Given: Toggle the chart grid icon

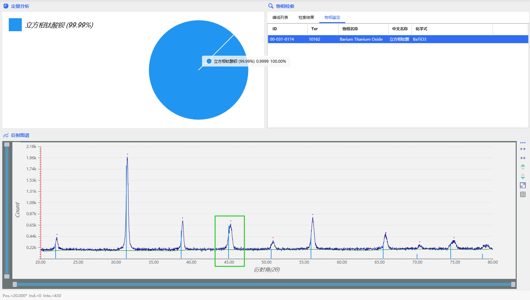Looking at the screenshot, I should pyautogui.click(x=523, y=194).
